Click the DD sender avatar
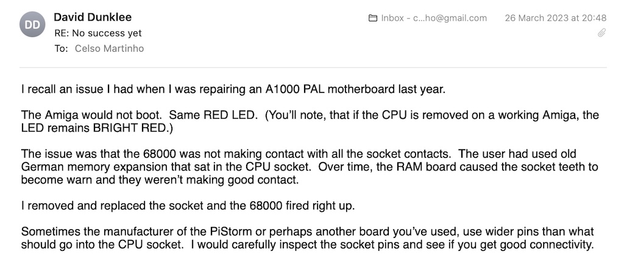 coord(32,26)
